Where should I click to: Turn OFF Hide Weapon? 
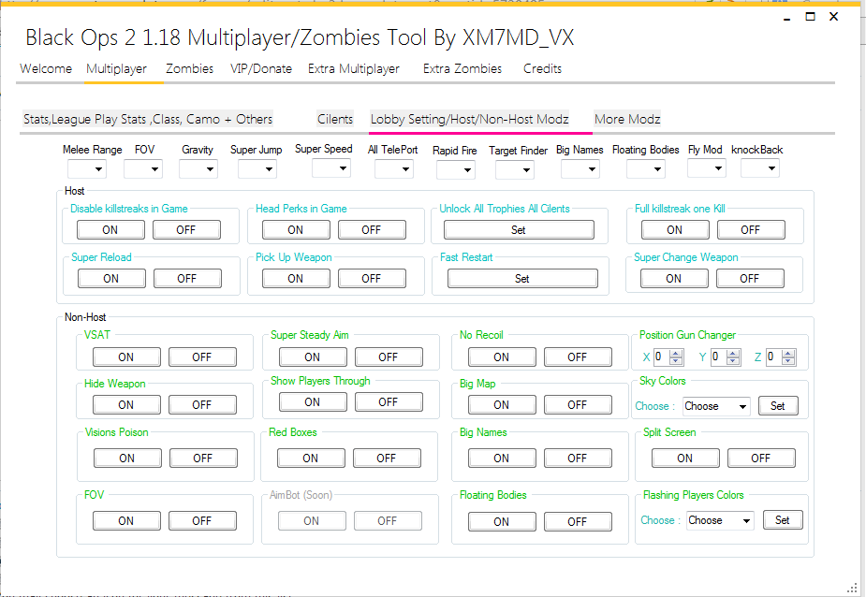(202, 405)
